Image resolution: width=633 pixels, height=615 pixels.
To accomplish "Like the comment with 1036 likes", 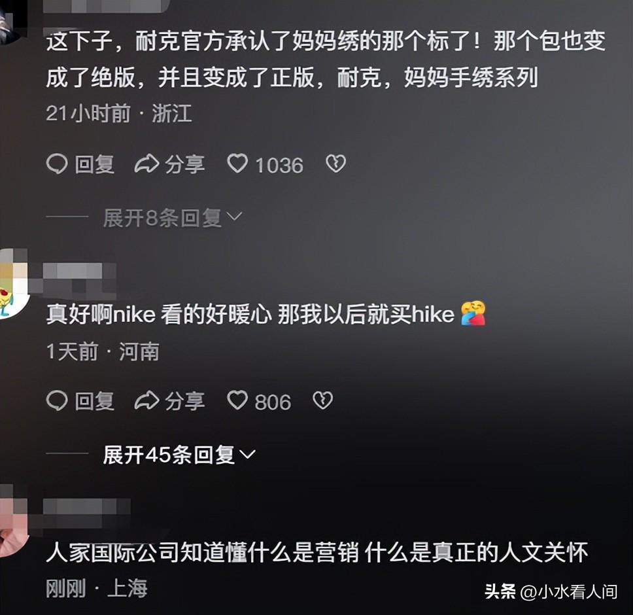I will coord(237,164).
